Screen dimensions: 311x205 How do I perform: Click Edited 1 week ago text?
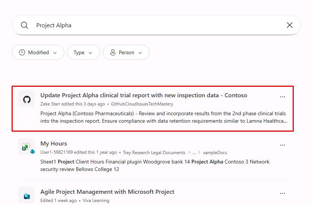[59, 201]
